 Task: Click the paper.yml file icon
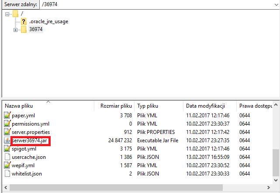click(7, 115)
